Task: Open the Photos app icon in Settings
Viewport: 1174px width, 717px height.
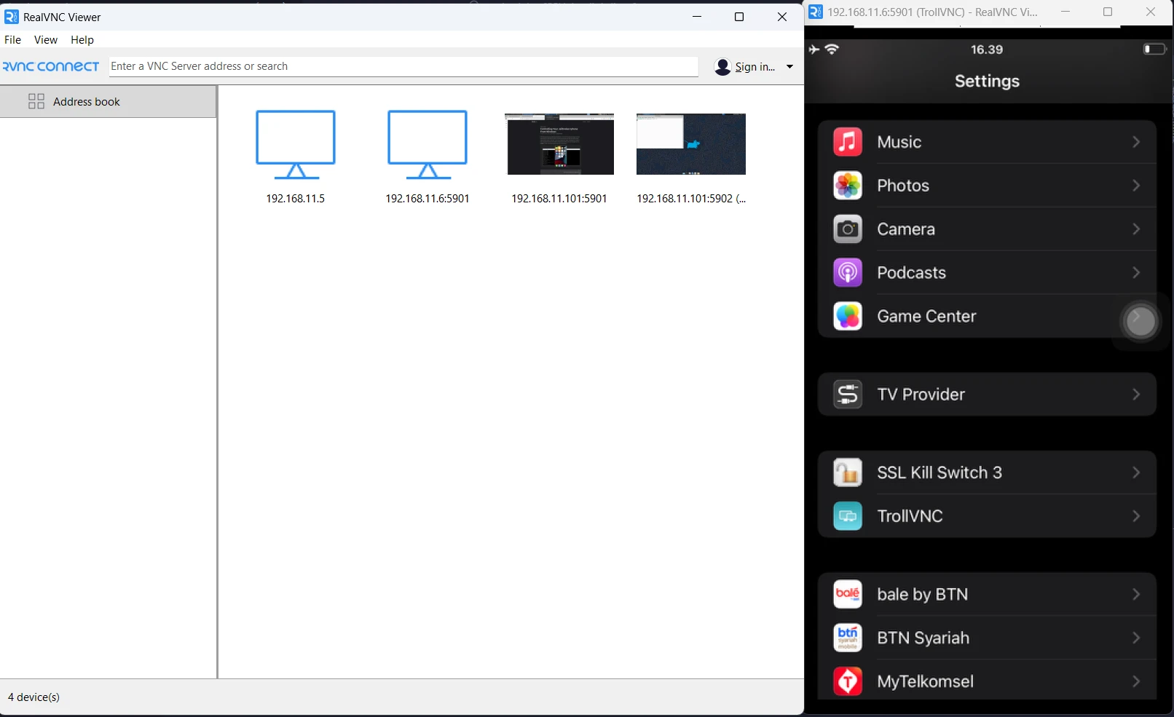Action: coord(847,186)
